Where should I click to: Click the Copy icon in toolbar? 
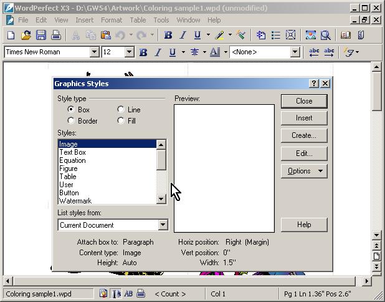tap(90, 35)
